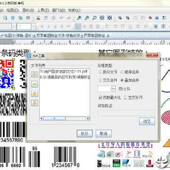Viewport: 170px width, 170px height.
Task: Click the green database refresh icon
Action: click(x=20, y=18)
